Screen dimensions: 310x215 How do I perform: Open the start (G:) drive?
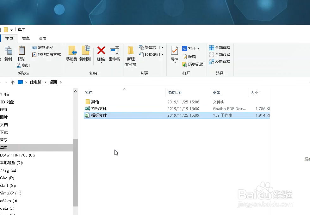pyautogui.click(x=8, y=186)
